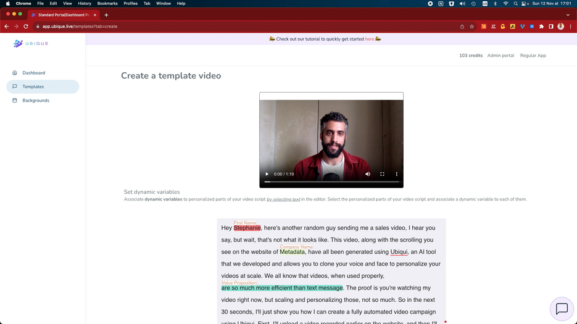
Task: Switch to Regular App
Action: click(533, 56)
